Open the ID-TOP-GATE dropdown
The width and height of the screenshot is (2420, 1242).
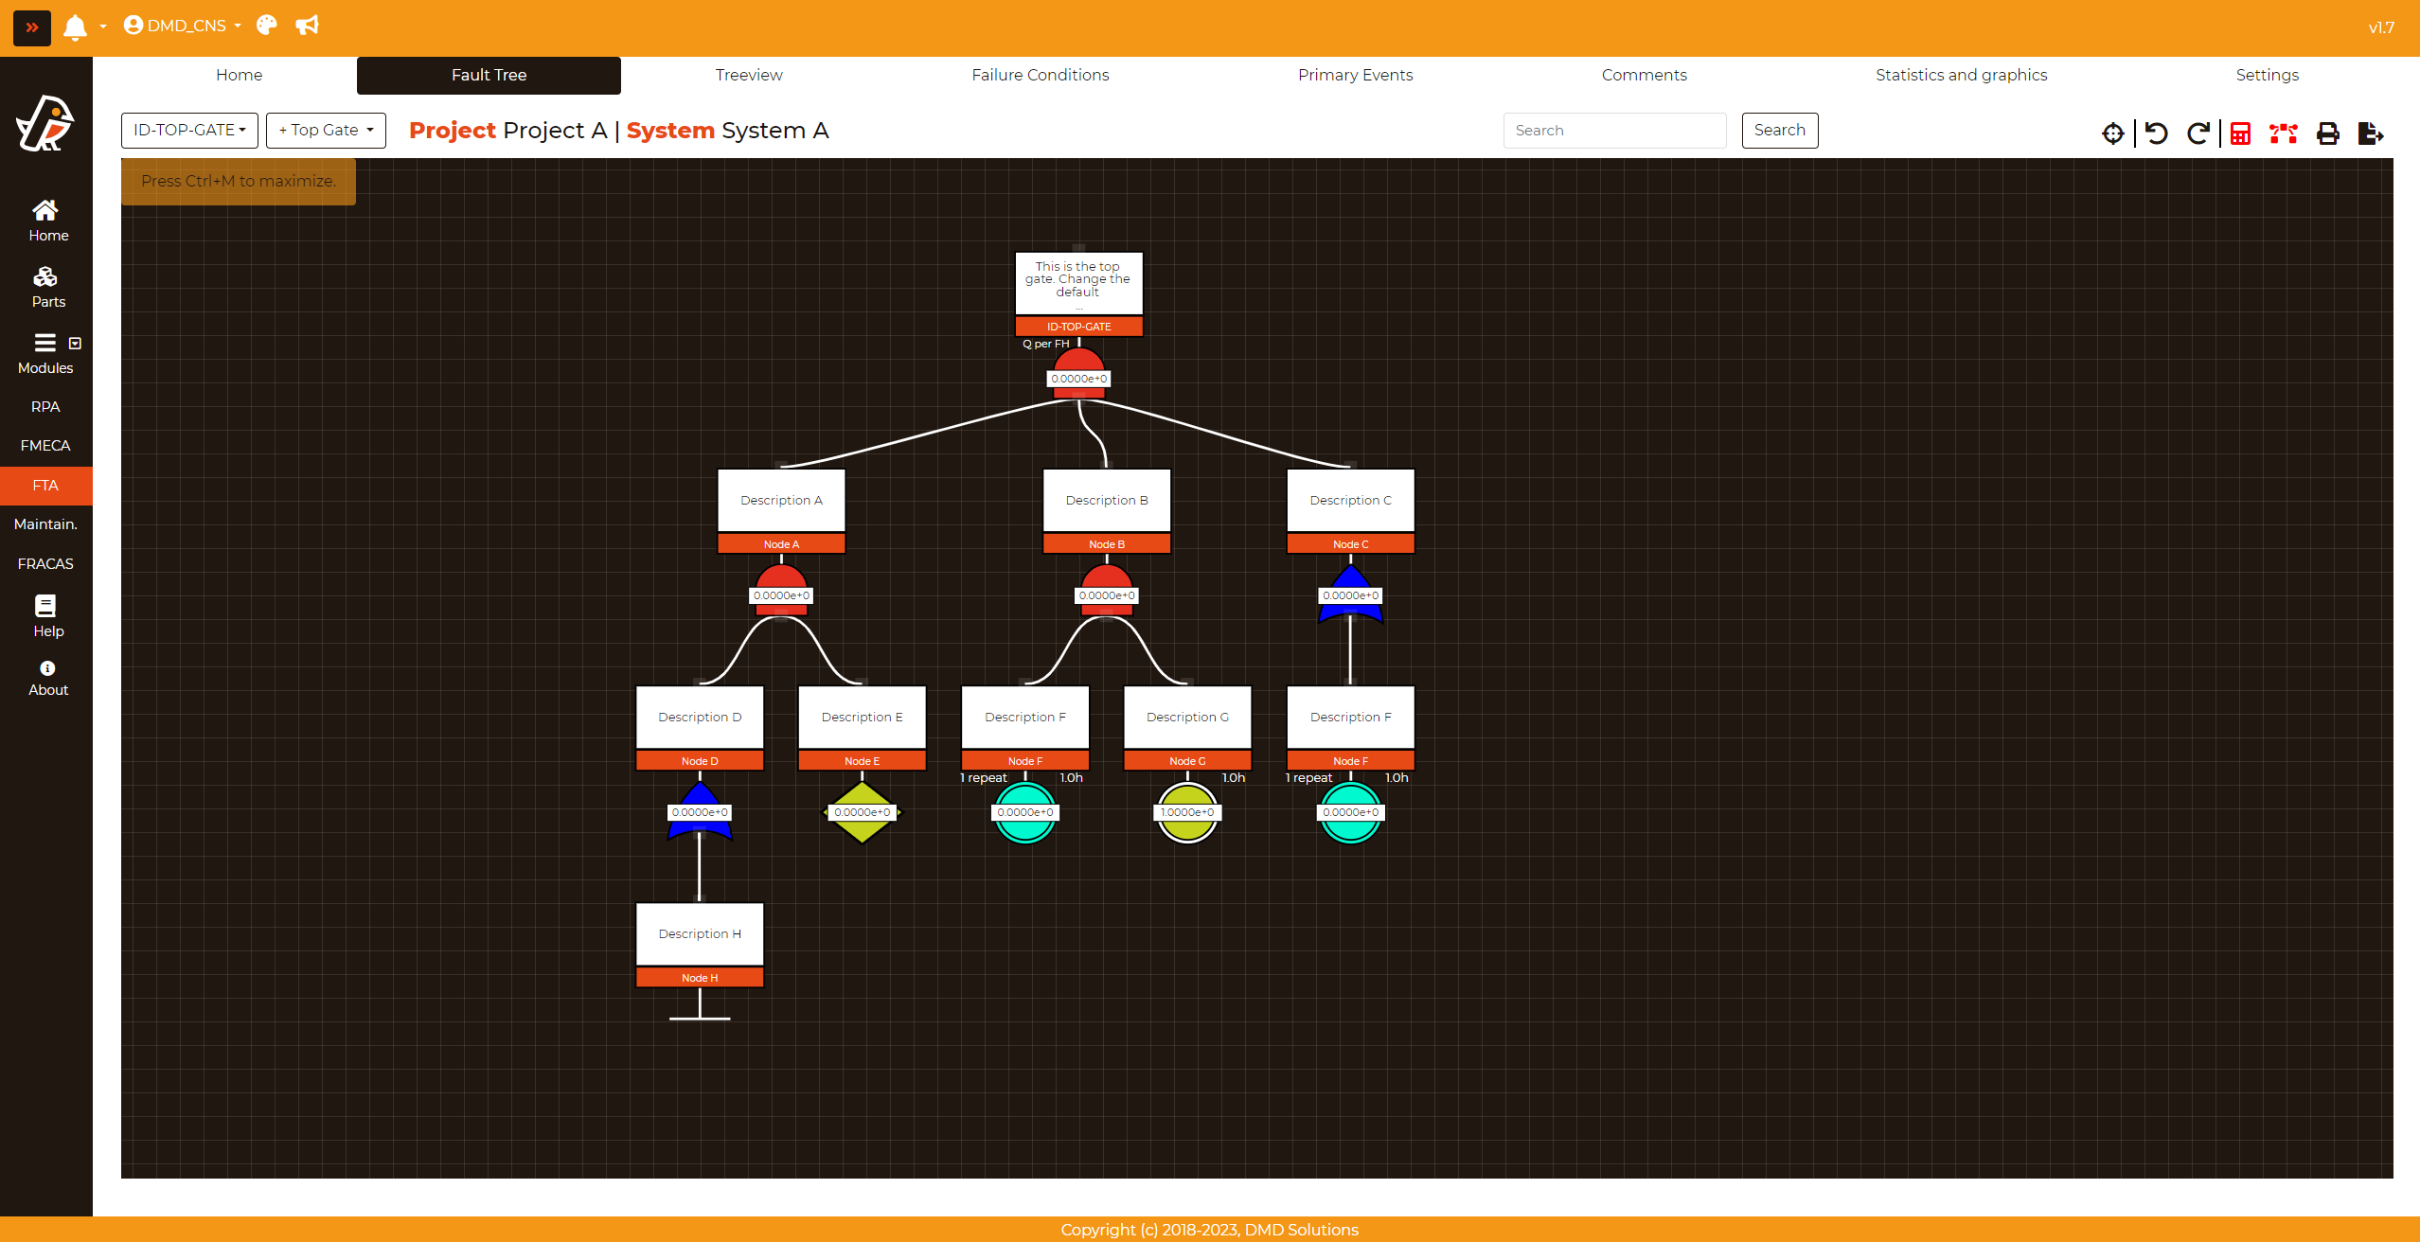pos(189,131)
